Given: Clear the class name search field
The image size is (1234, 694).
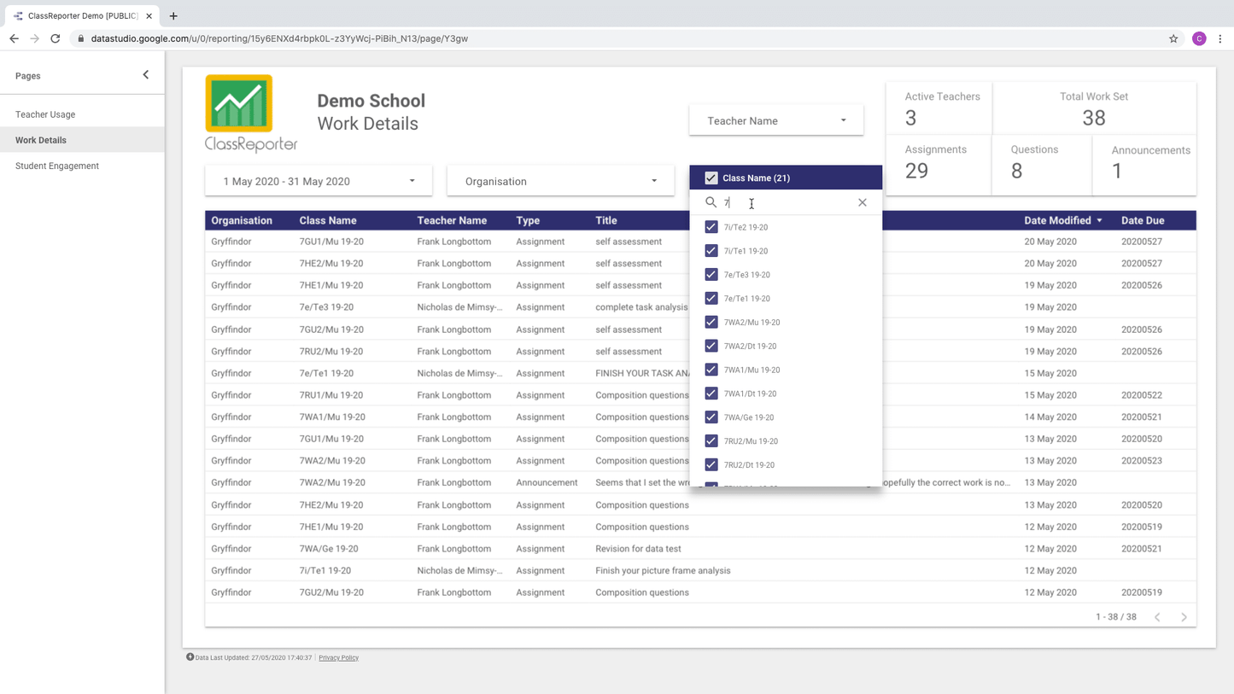Looking at the screenshot, I should pyautogui.click(x=862, y=202).
